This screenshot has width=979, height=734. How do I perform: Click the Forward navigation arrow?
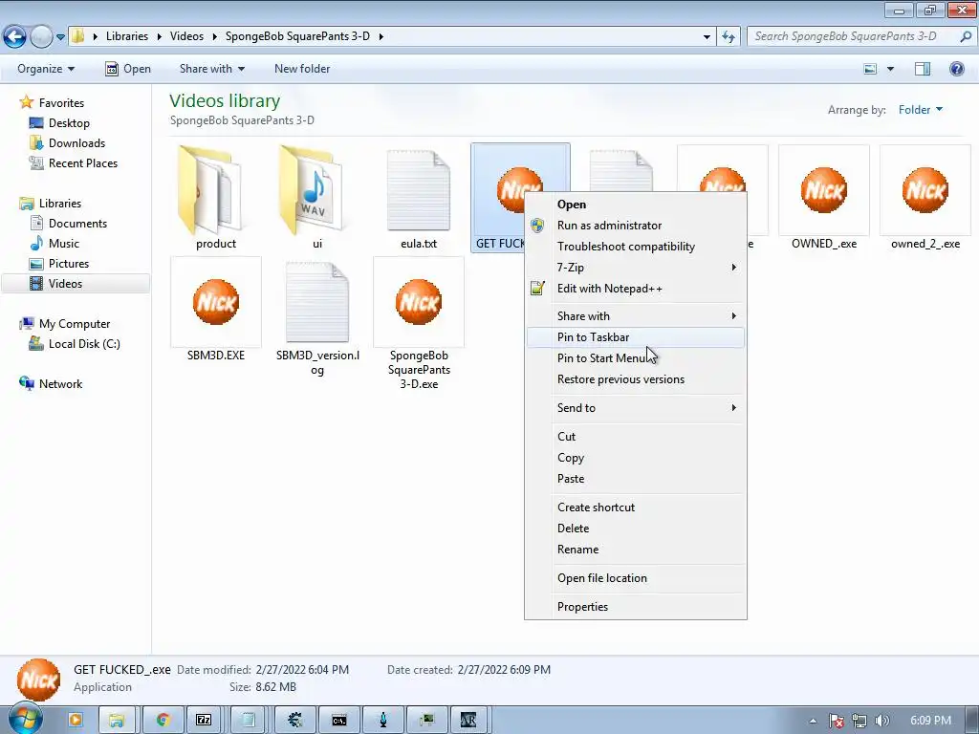tap(41, 37)
